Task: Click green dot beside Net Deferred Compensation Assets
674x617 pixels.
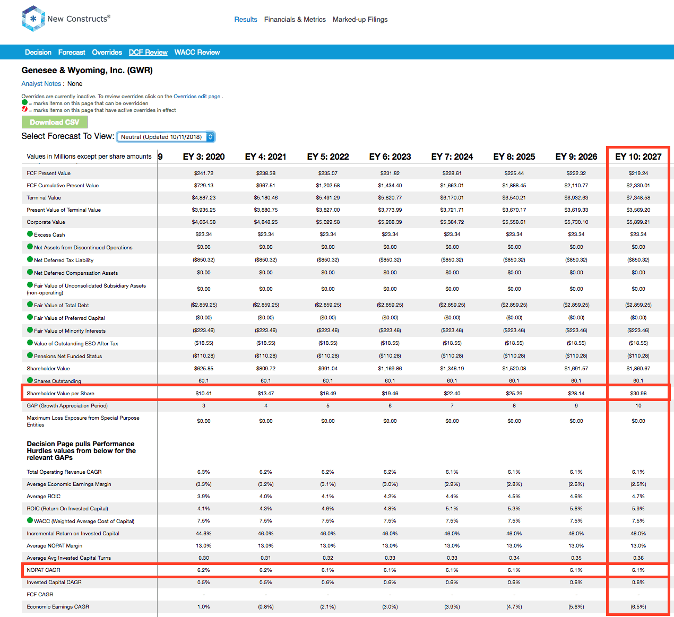Action: [30, 272]
